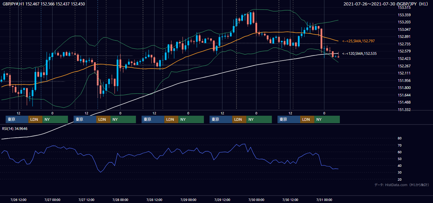Click the 7/28 12:00 time axis label
Image resolution: width=433 pixels, height=203 pixels.
point(154,200)
